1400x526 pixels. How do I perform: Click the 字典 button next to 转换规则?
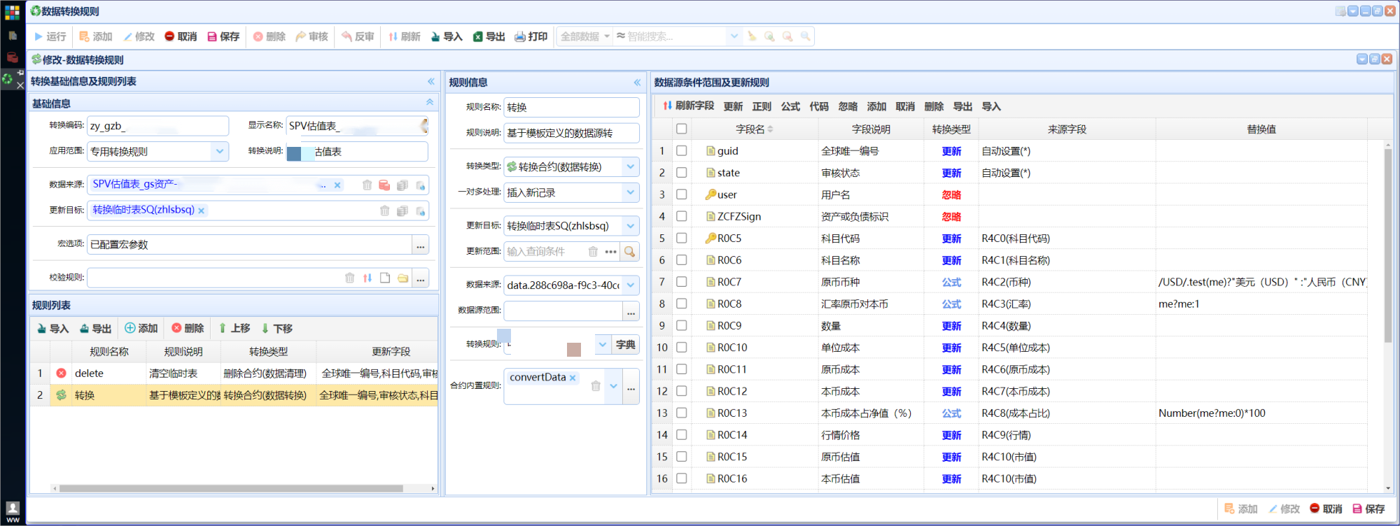[626, 344]
